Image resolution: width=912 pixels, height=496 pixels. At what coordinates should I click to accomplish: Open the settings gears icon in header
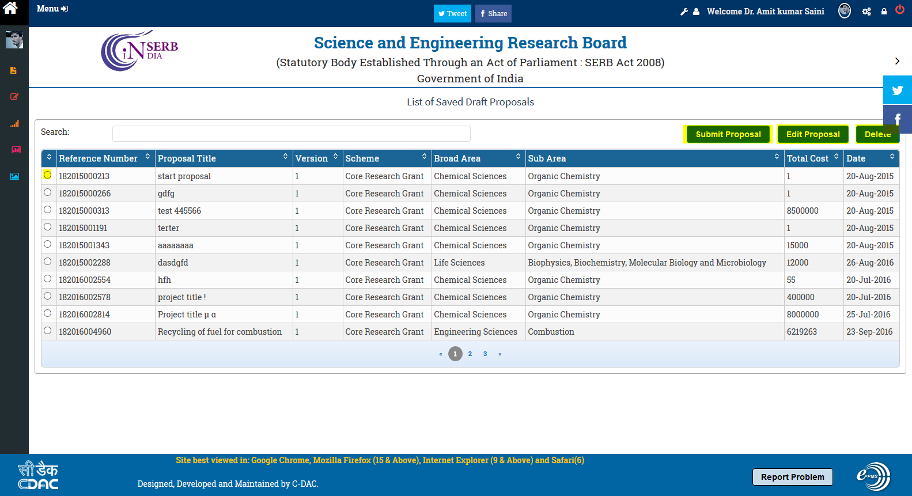pos(866,12)
